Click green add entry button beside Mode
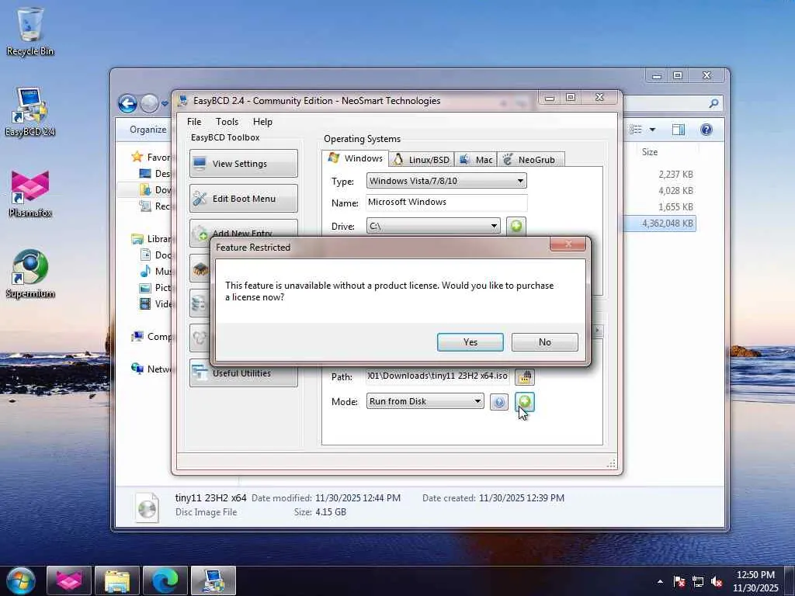Viewport: 795px width, 596px height. pos(525,402)
